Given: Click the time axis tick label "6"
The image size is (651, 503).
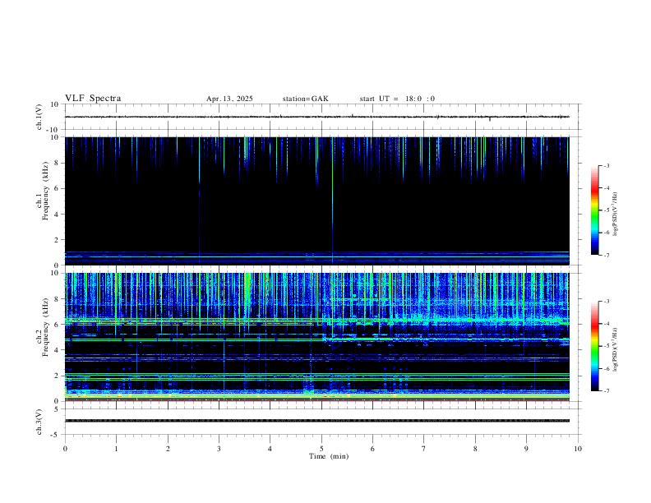Looking at the screenshot, I should pos(372,449).
